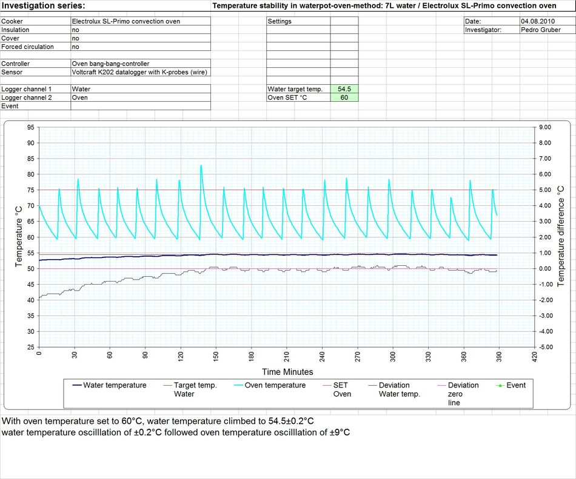Select the 9.00 label on the right axis

[x=545, y=127]
